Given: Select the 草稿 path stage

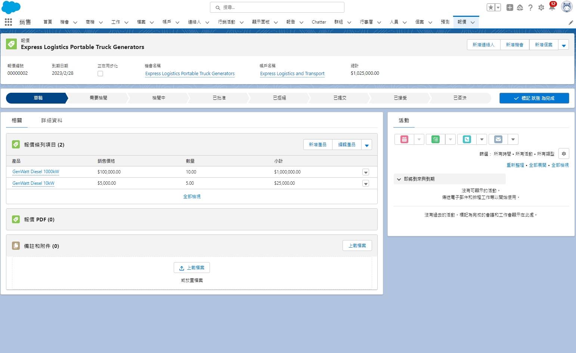Looking at the screenshot, I should point(37,98).
